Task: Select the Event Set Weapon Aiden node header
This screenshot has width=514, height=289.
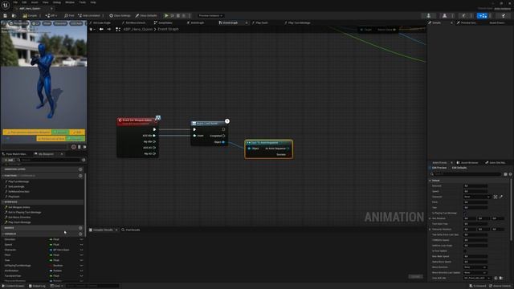Action: 137,120
